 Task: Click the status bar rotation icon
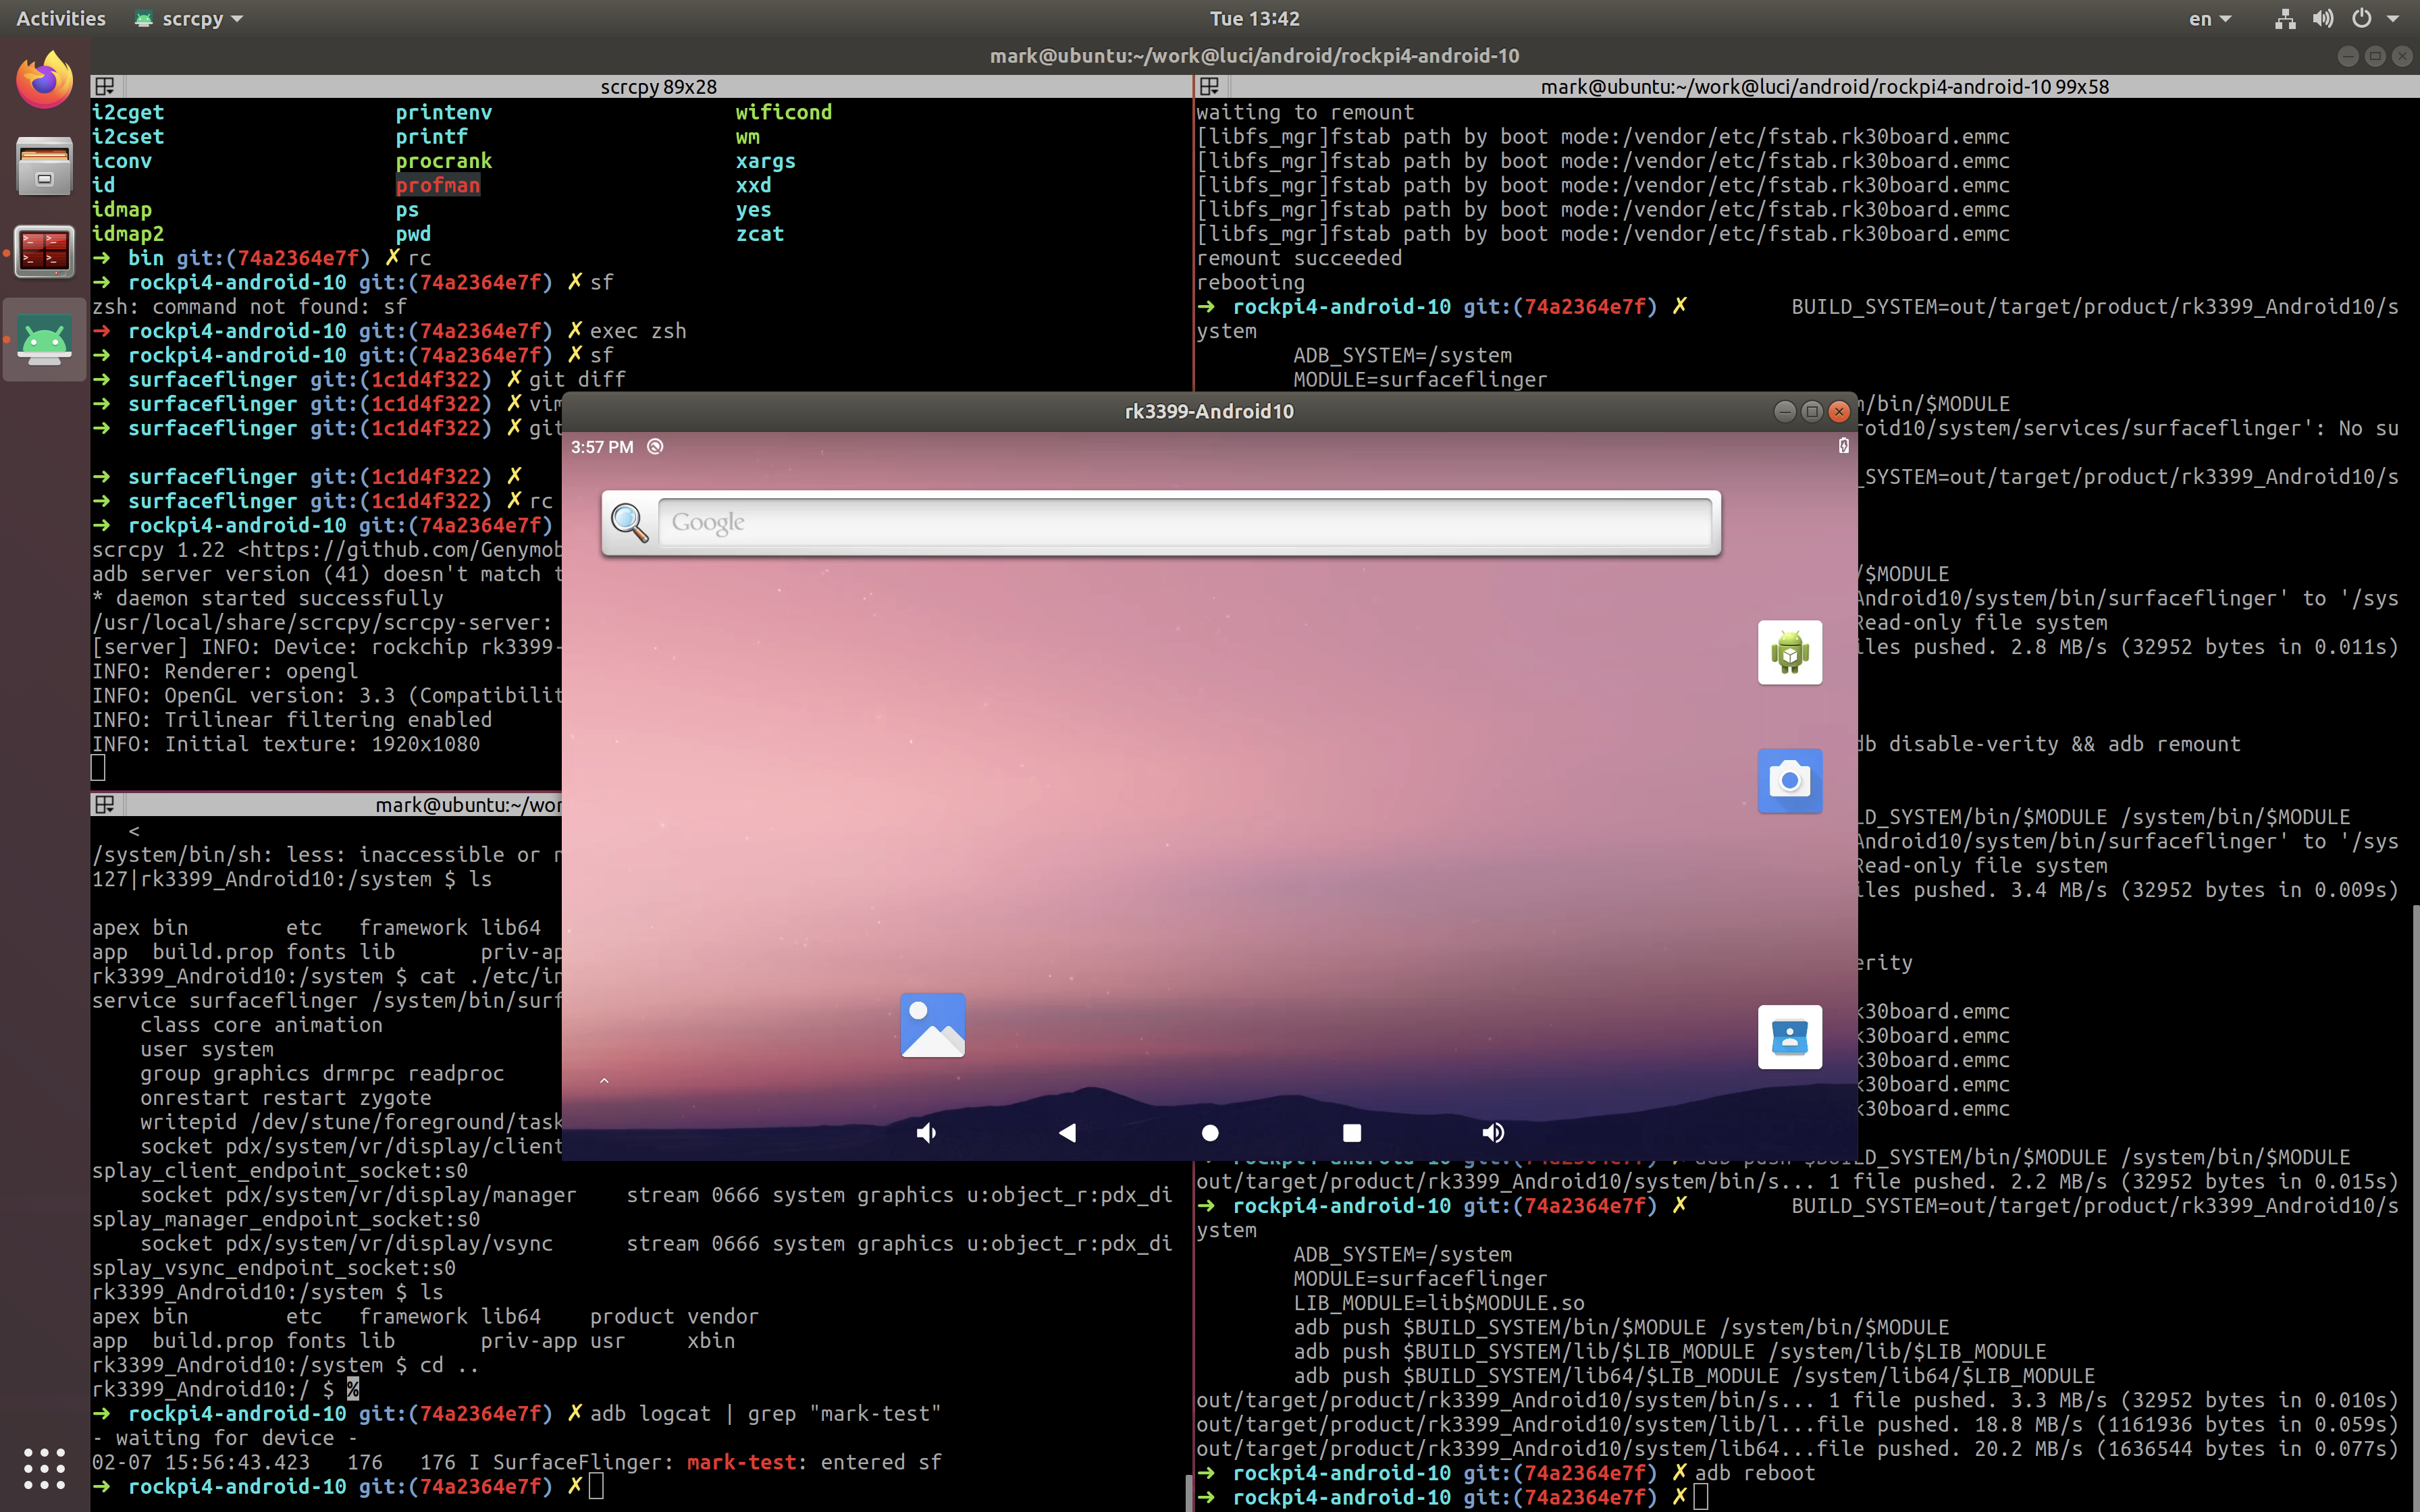pyautogui.click(x=655, y=447)
